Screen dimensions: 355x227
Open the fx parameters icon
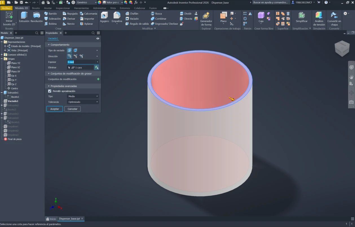(136, 2)
